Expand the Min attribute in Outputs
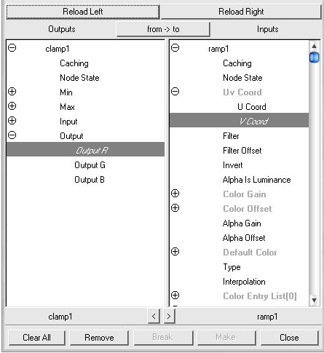 pos(12,92)
